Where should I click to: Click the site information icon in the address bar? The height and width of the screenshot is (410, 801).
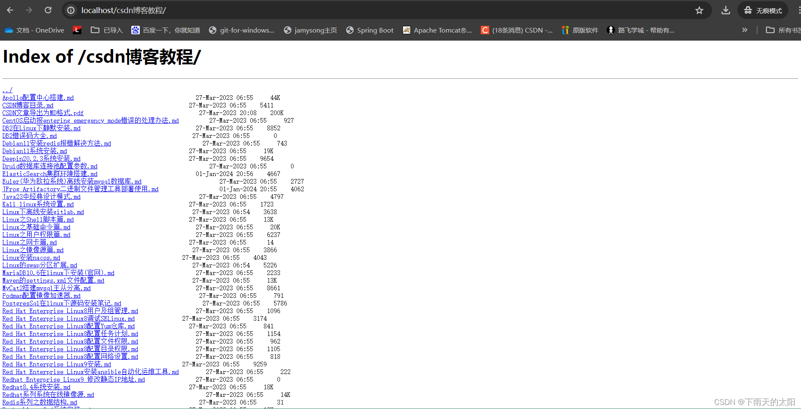[x=71, y=10]
